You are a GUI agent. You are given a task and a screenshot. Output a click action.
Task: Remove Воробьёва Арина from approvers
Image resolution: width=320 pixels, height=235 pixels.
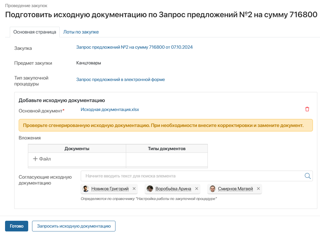(197, 189)
